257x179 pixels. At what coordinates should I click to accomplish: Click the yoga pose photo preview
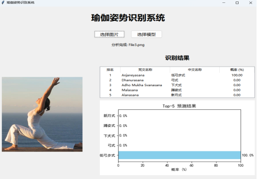pos(42,114)
